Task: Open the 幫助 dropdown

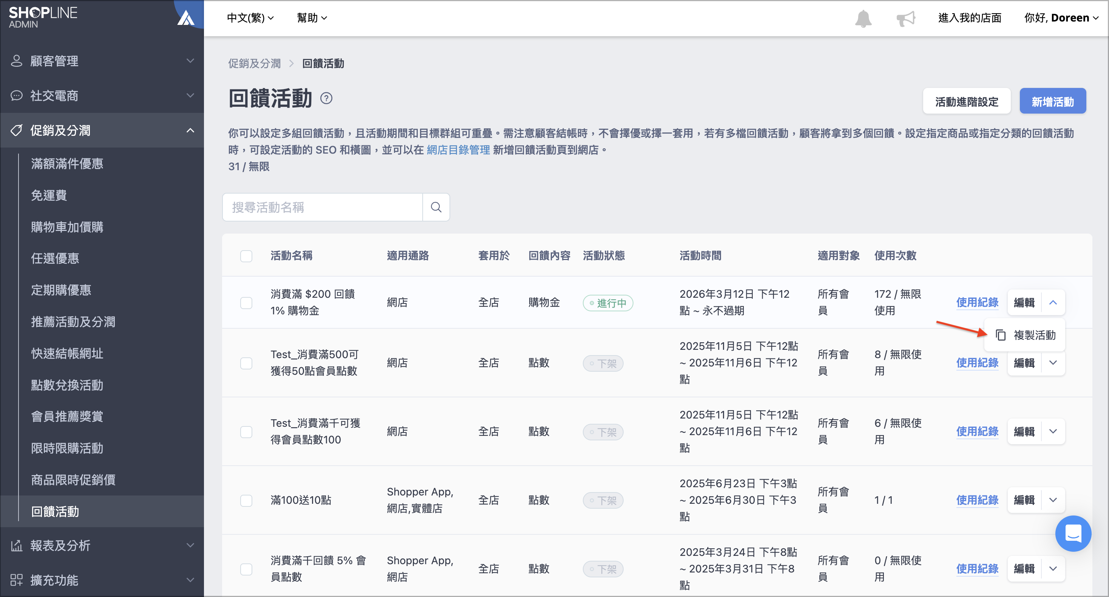Action: click(x=312, y=18)
